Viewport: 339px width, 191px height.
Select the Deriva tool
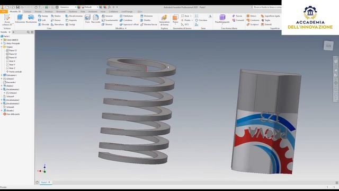click(x=56, y=20)
